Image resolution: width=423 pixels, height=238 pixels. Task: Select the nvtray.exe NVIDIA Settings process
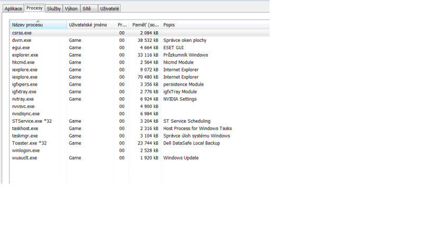(23, 99)
